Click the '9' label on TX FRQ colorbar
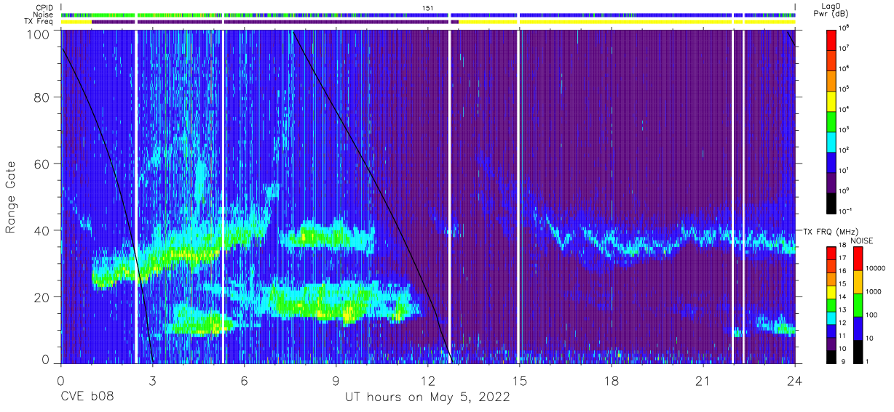 tap(843, 362)
